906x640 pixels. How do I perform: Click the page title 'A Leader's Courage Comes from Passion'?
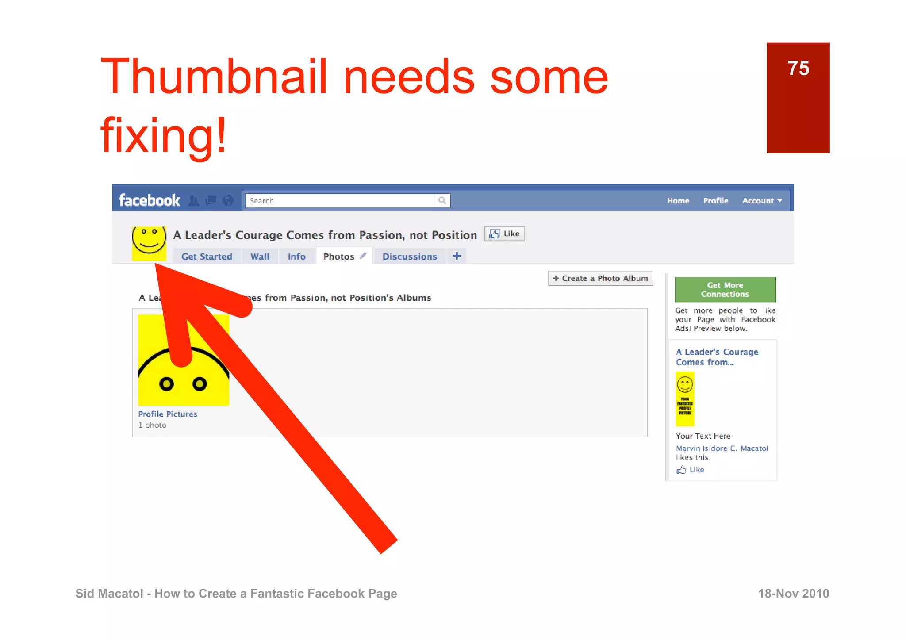(325, 235)
